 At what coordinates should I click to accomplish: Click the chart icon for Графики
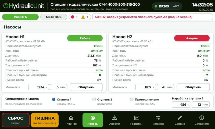pos(136,118)
